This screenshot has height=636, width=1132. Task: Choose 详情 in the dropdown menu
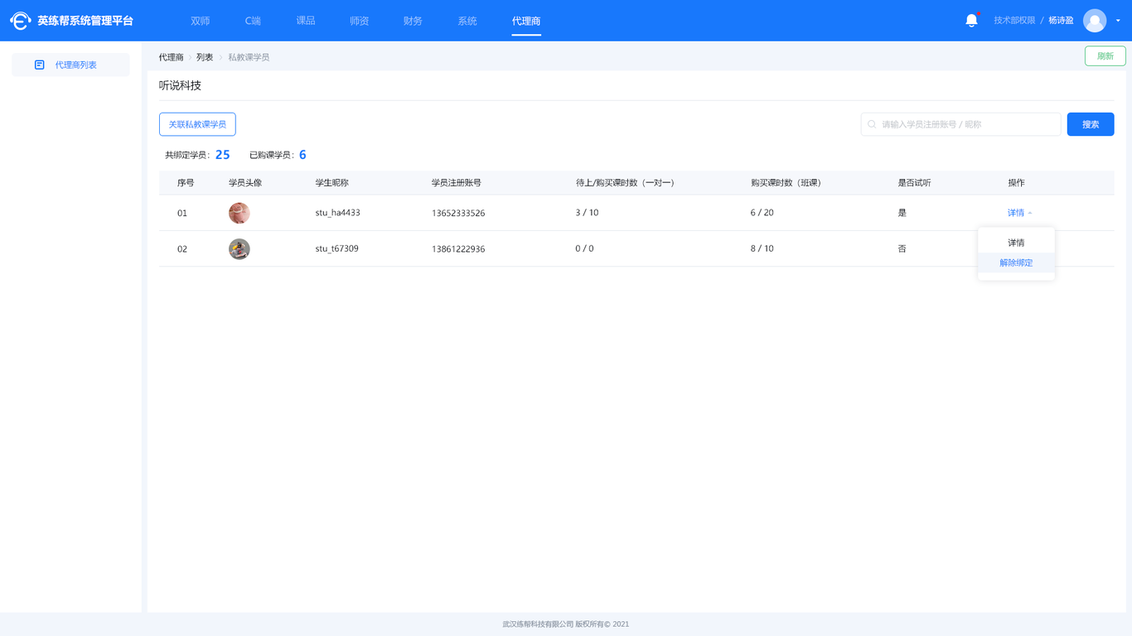(x=1016, y=243)
